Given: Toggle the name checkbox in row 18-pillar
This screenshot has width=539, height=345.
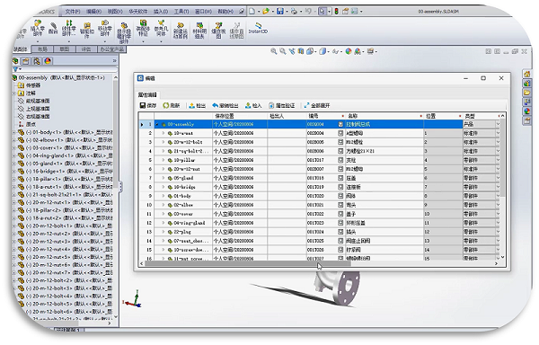Looking at the screenshot, I should [340, 160].
